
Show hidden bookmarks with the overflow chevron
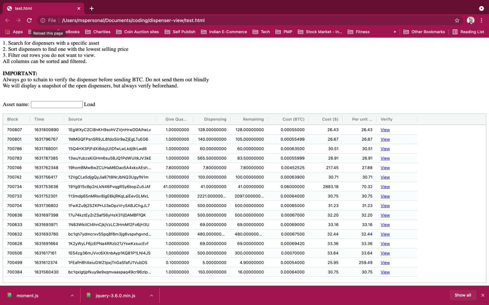pyautogui.click(x=395, y=32)
